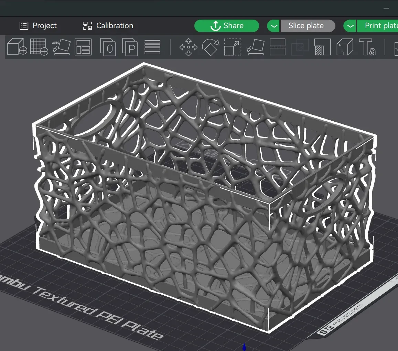Select the Scale tool icon
This screenshot has height=351, width=398.
[x=233, y=47]
